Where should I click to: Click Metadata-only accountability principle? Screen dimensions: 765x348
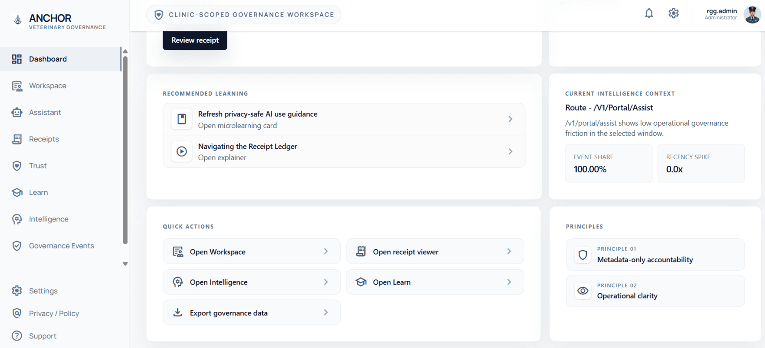point(655,254)
